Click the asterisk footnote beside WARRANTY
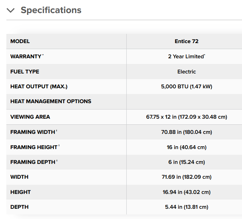The image size is (242, 219). tap(43, 55)
